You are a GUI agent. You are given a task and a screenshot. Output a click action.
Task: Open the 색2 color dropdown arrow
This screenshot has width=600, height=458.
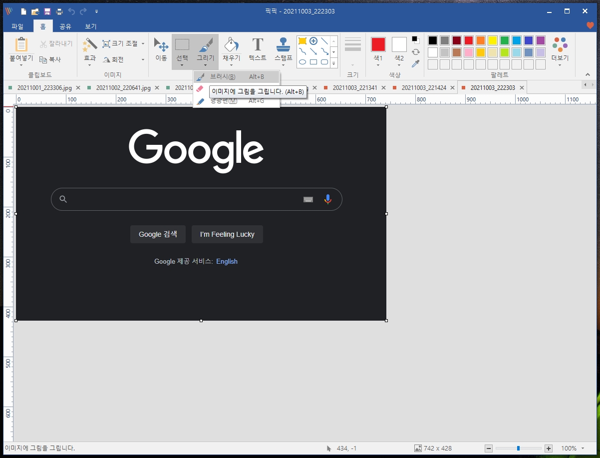click(399, 65)
